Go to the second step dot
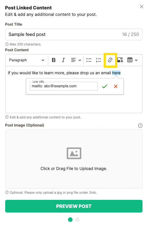 coord(77,220)
